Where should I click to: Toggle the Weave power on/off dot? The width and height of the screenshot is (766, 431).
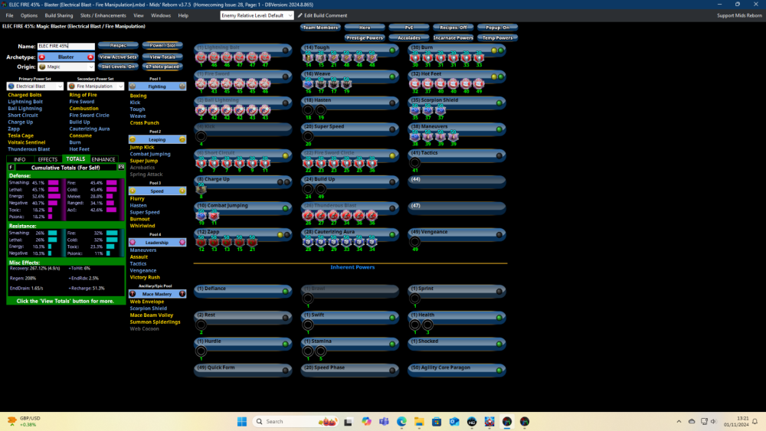tap(392, 77)
